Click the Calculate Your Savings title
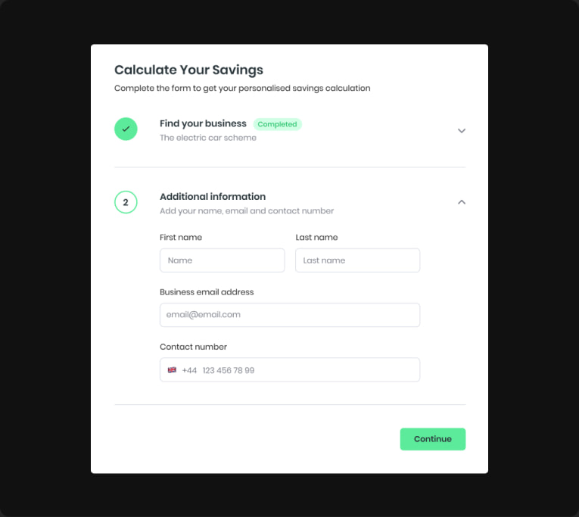Image resolution: width=579 pixels, height=517 pixels. tap(188, 70)
